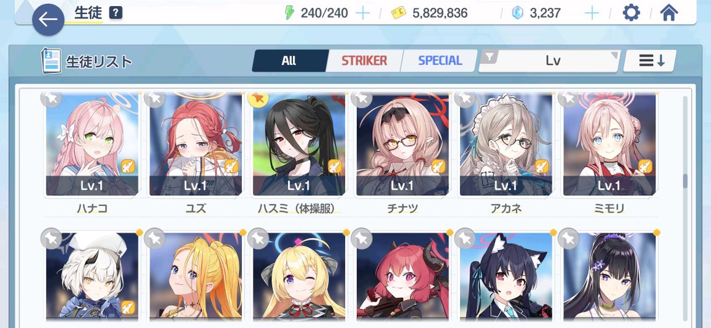Toggle the sort order direction button
Image resolution: width=711 pixels, height=328 pixels.
point(650,61)
